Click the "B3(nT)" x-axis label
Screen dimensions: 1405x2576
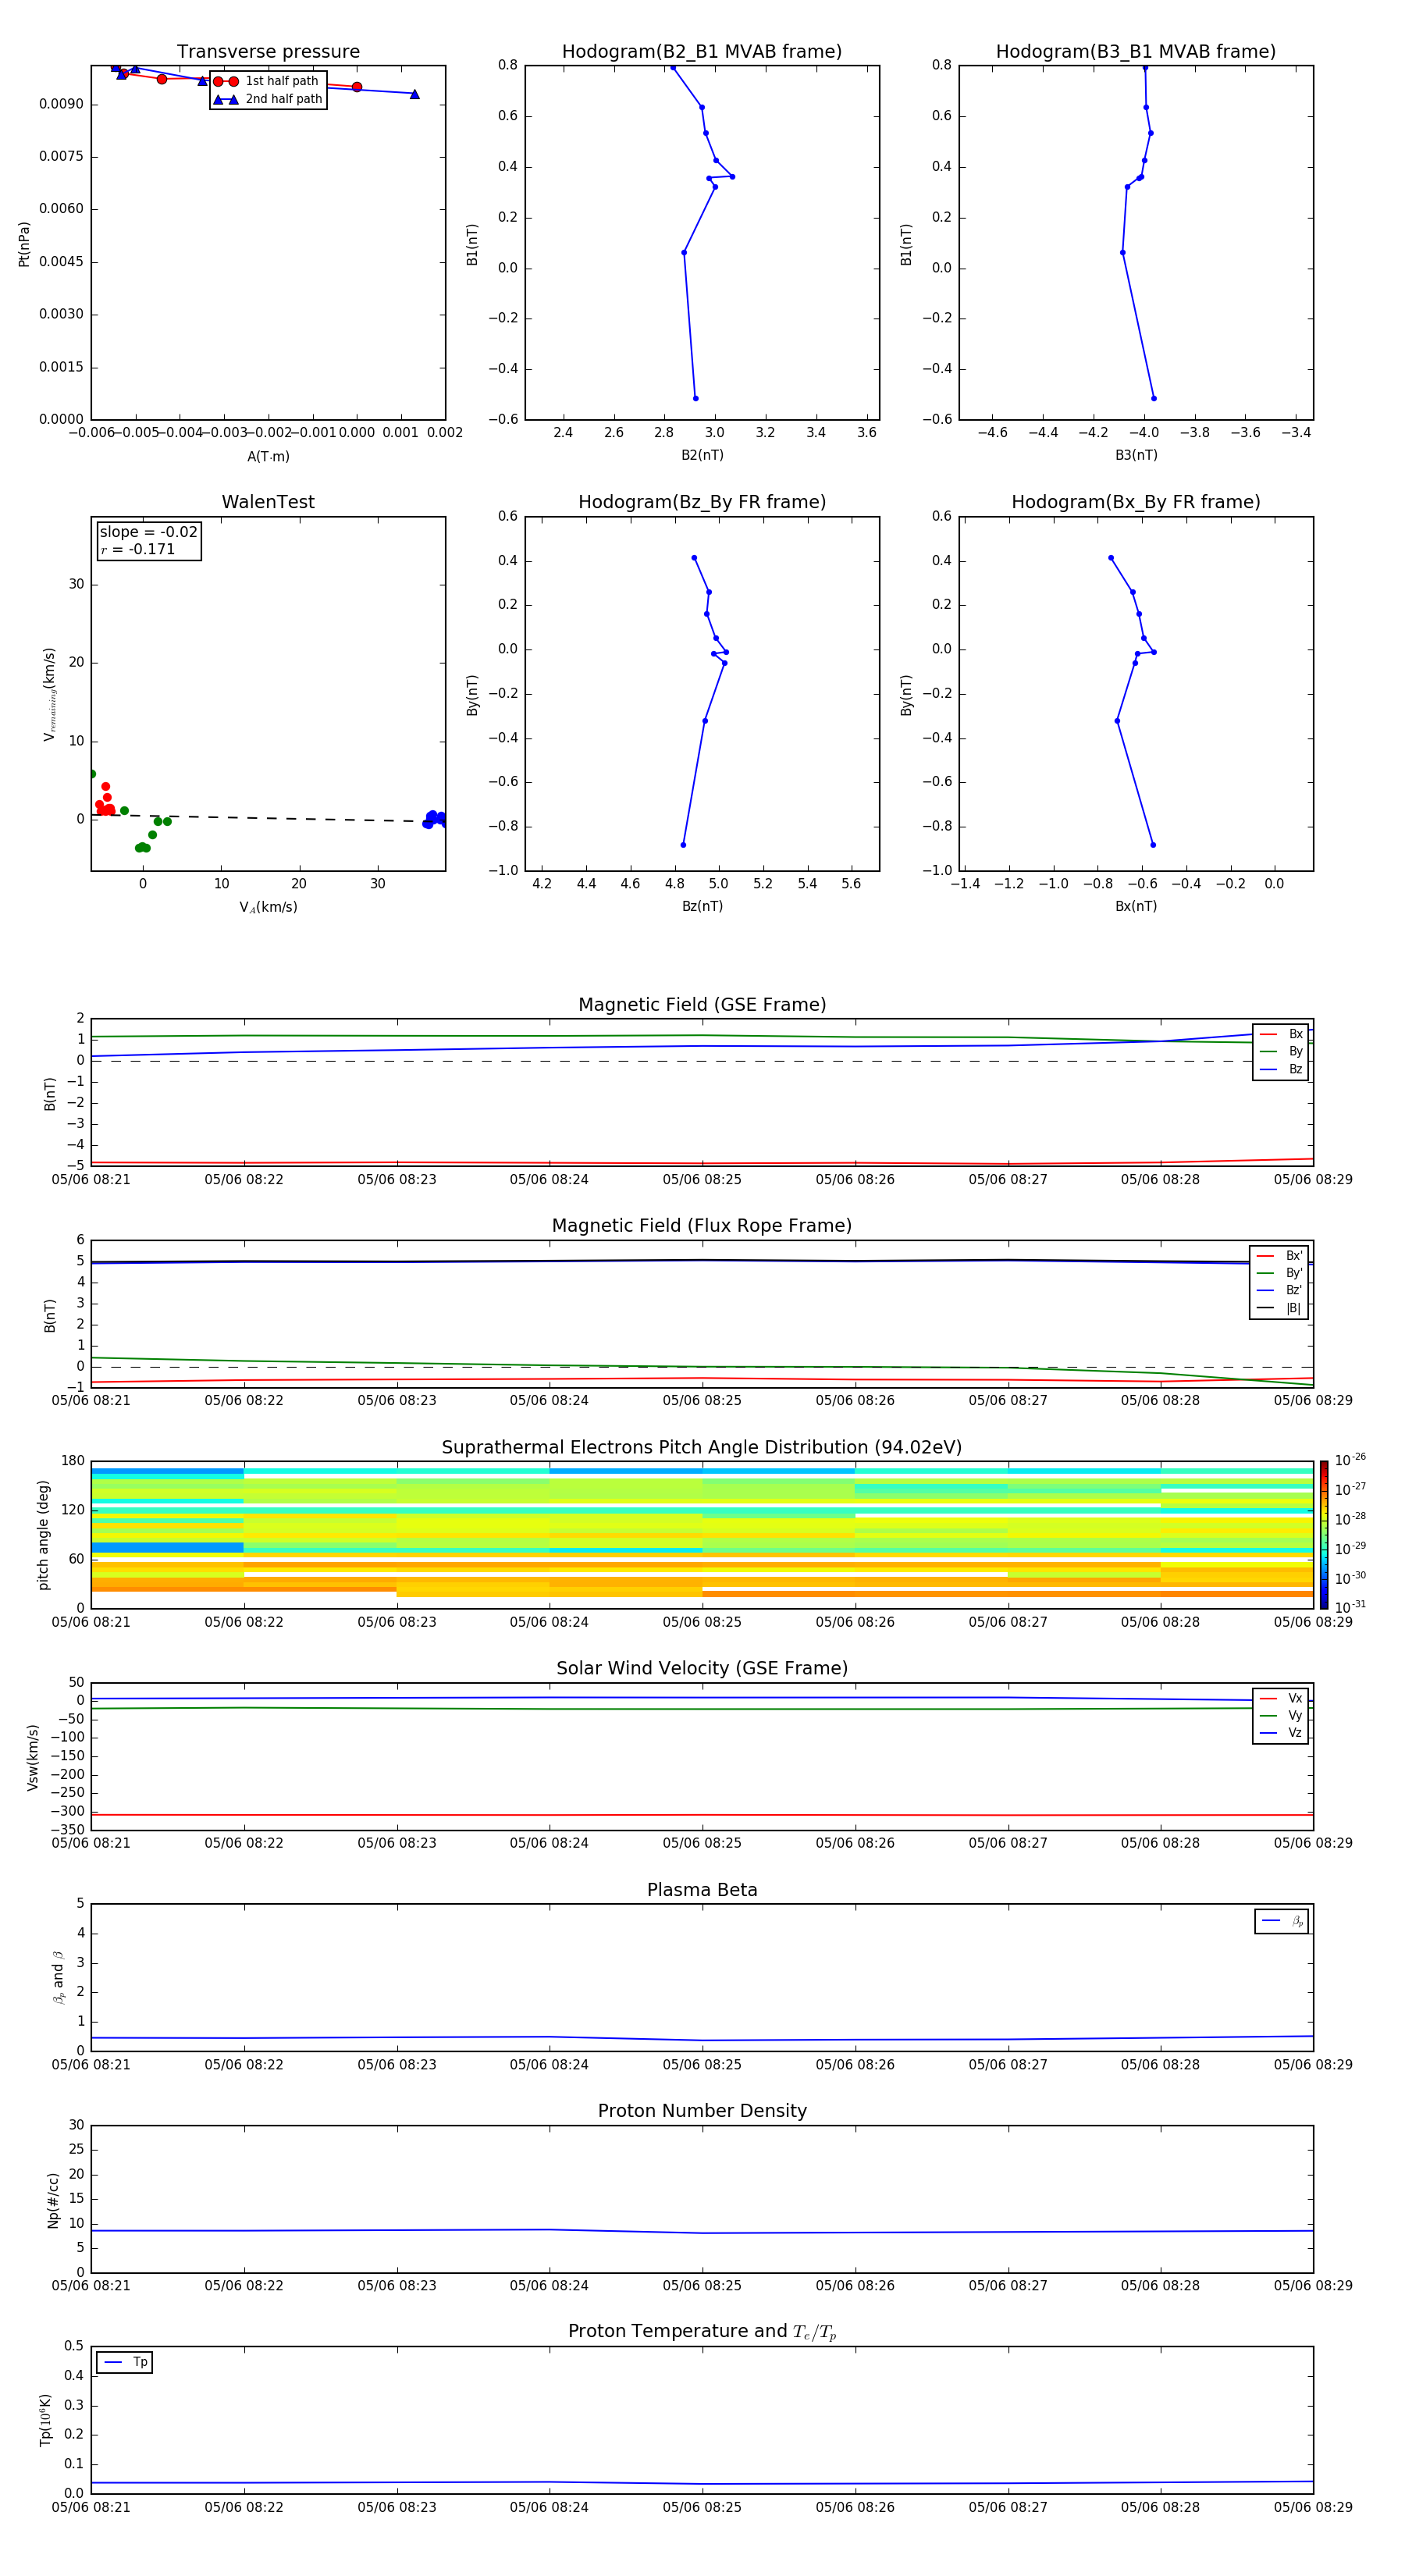tap(1136, 455)
